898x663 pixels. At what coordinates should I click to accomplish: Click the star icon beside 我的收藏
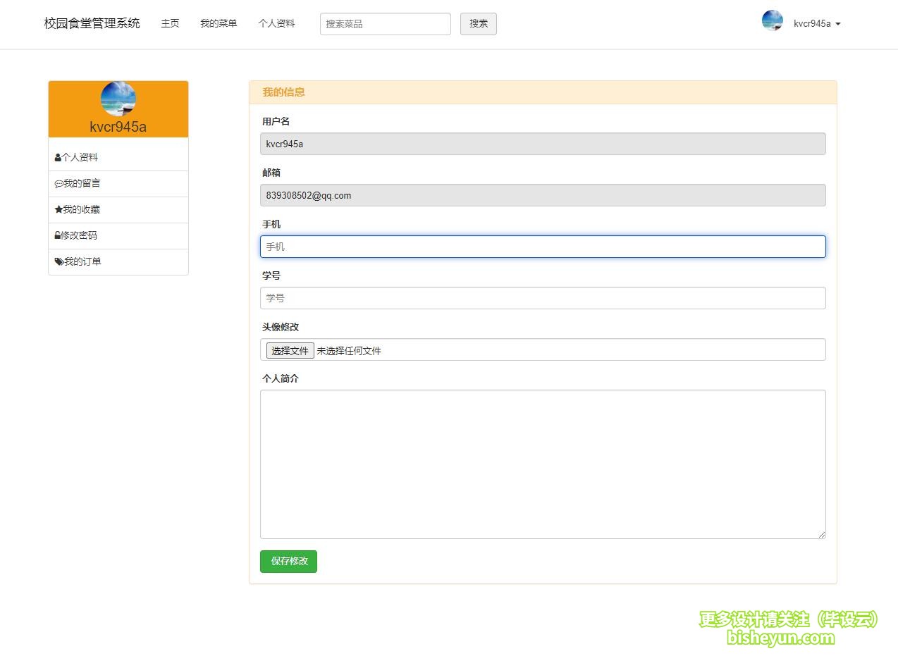59,209
